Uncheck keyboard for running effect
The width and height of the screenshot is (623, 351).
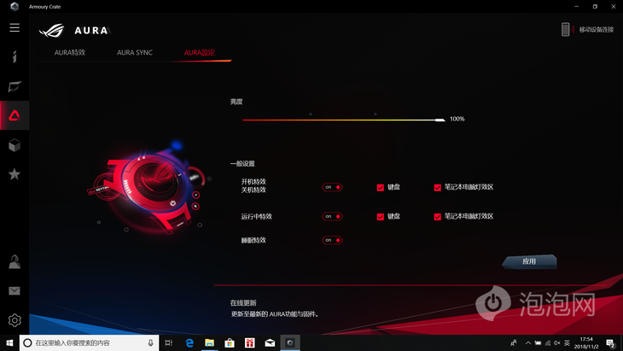pyautogui.click(x=381, y=217)
